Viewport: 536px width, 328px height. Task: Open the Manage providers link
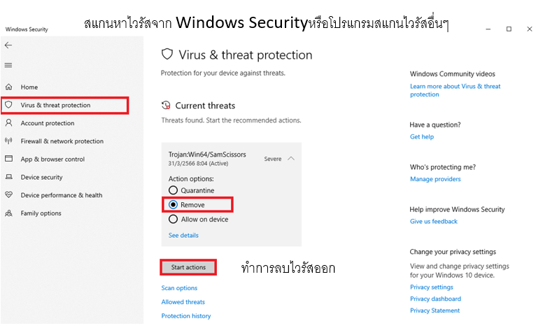[435, 179]
